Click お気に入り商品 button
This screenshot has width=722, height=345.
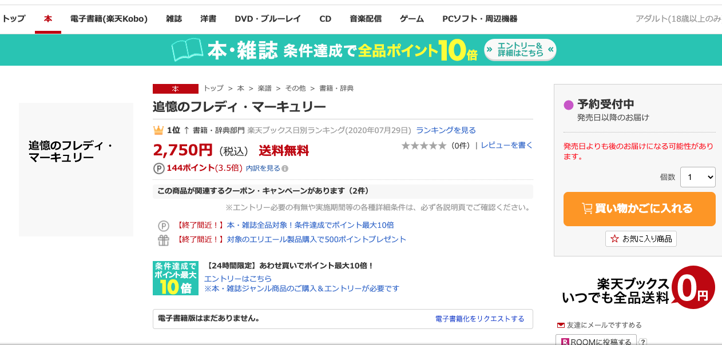tap(641, 239)
